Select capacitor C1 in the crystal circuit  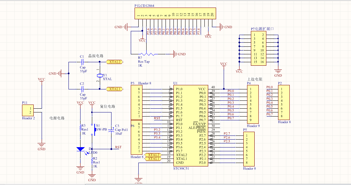pos(83,62)
